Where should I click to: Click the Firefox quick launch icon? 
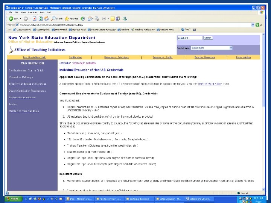click(39, 199)
